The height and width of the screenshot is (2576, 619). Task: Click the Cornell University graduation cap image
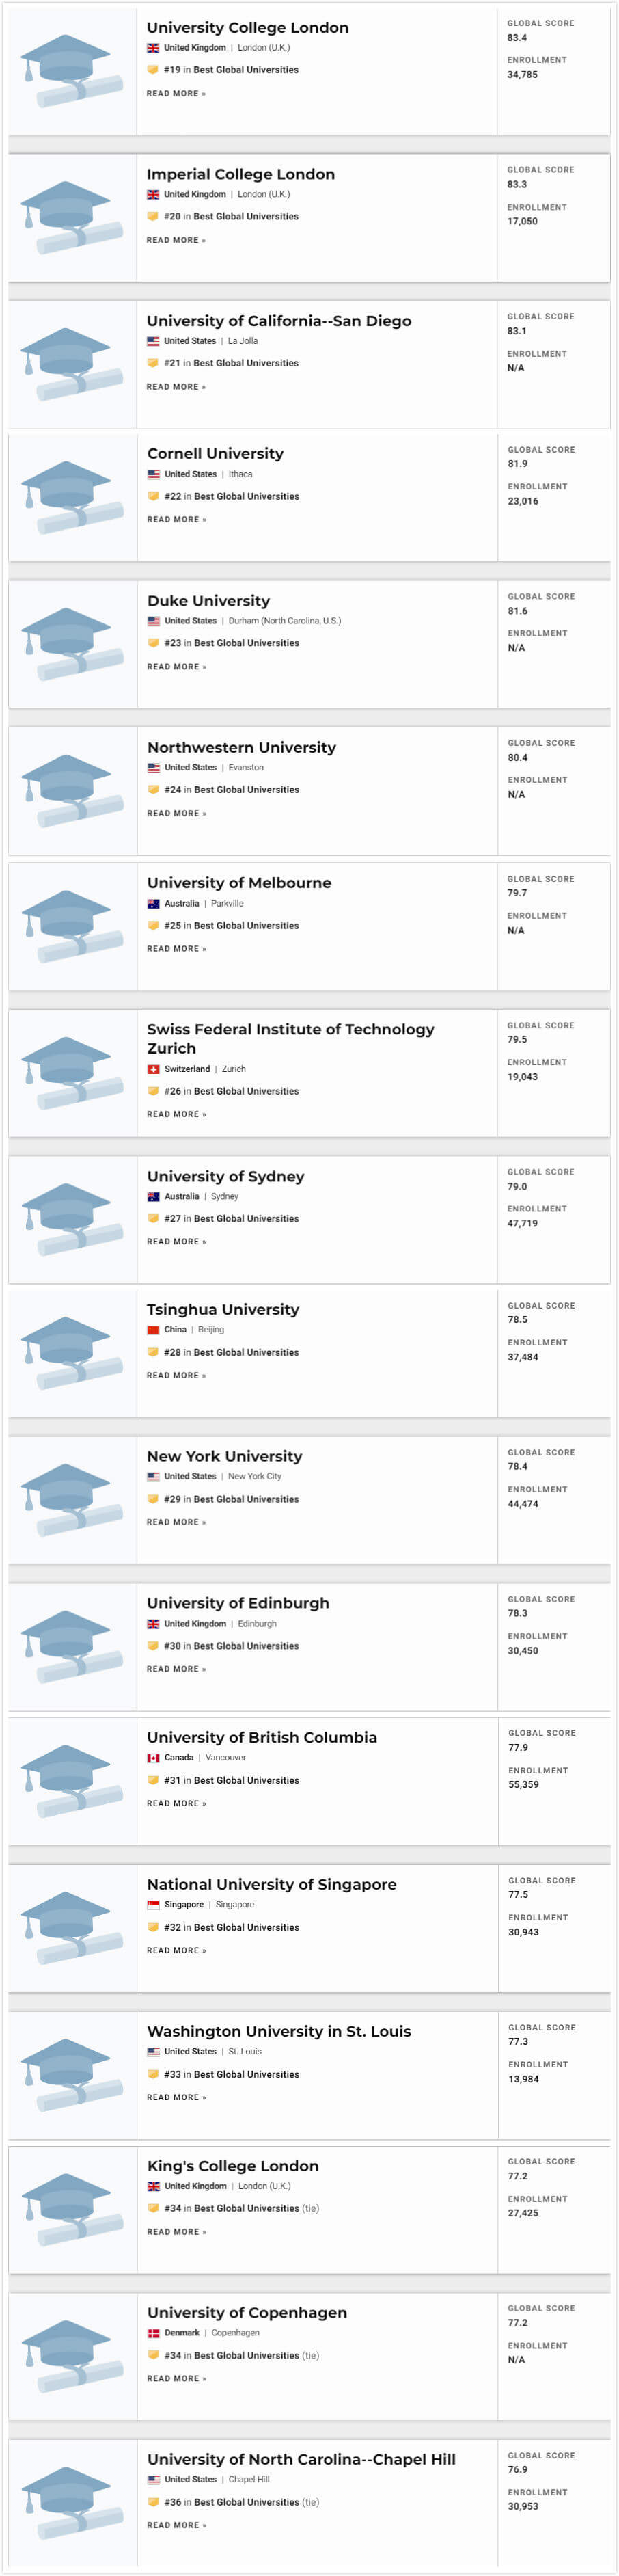pos(72,497)
